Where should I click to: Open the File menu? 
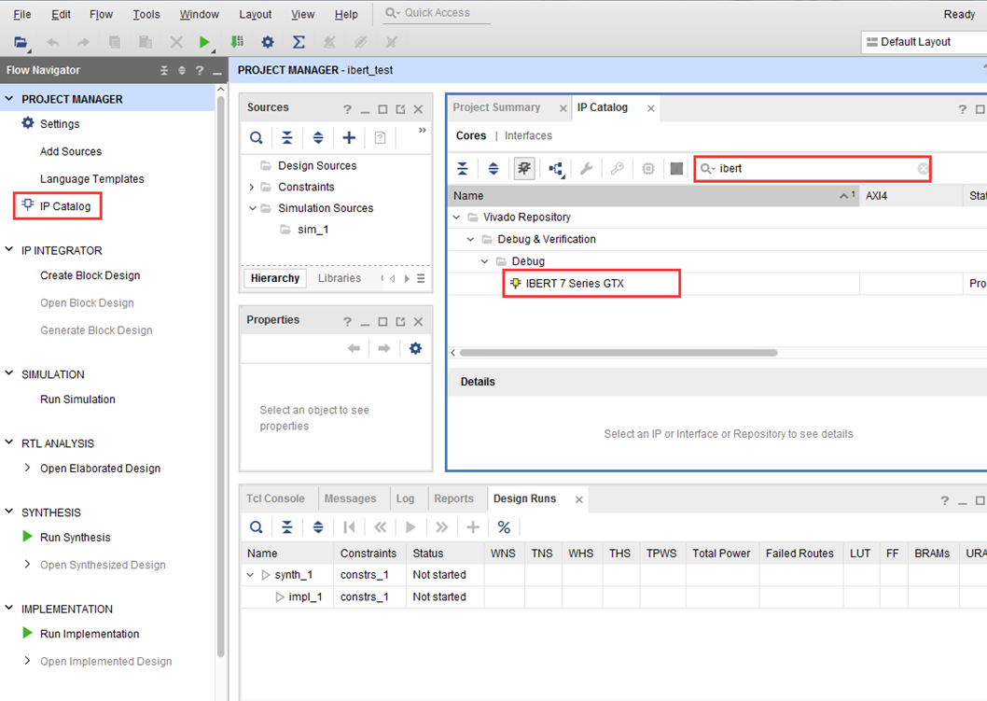click(x=22, y=15)
